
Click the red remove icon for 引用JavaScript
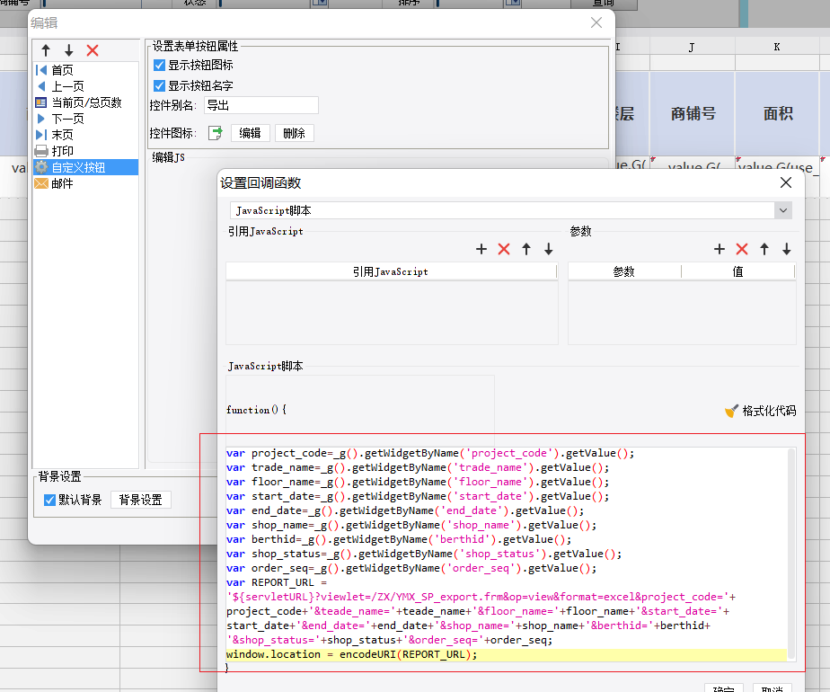tap(504, 249)
